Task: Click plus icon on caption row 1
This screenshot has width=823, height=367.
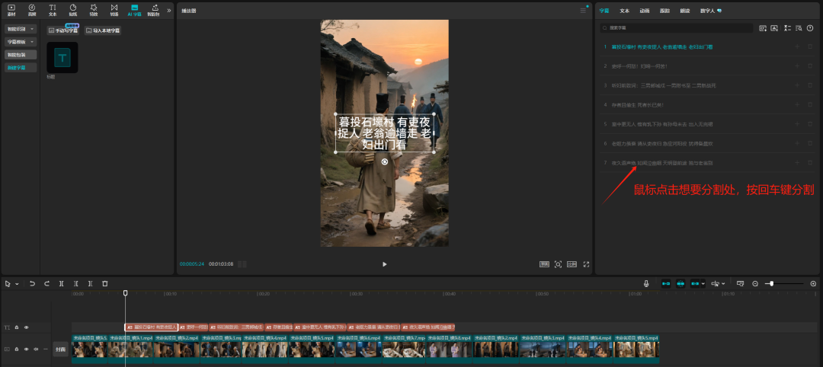Action: tap(797, 46)
